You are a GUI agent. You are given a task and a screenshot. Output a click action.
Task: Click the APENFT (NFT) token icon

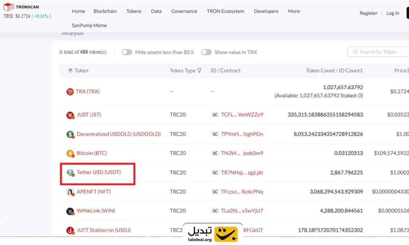pos(70,192)
